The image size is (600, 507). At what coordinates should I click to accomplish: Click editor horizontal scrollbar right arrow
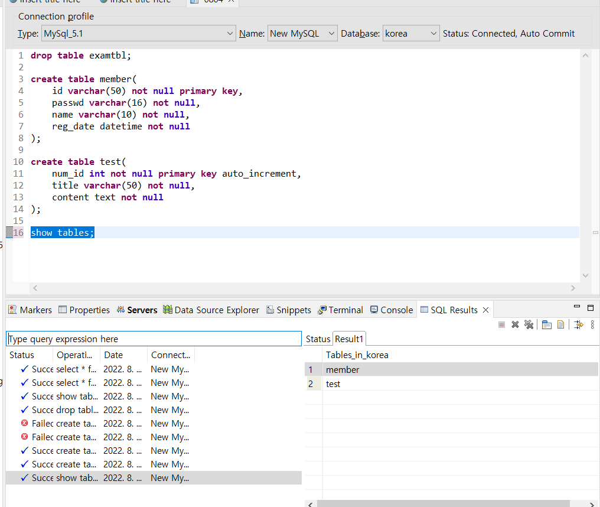coord(573,288)
